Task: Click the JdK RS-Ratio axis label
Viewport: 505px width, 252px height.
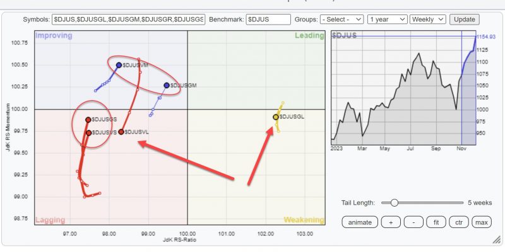Action: click(180, 240)
